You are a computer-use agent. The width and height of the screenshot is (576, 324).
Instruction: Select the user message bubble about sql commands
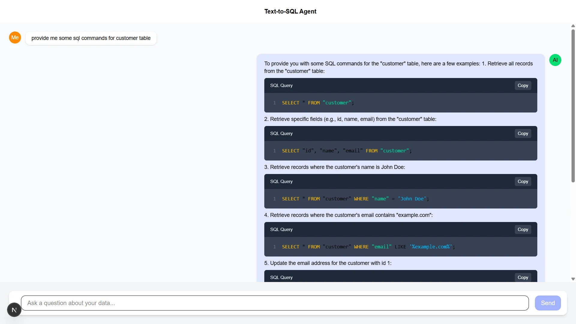[91, 38]
